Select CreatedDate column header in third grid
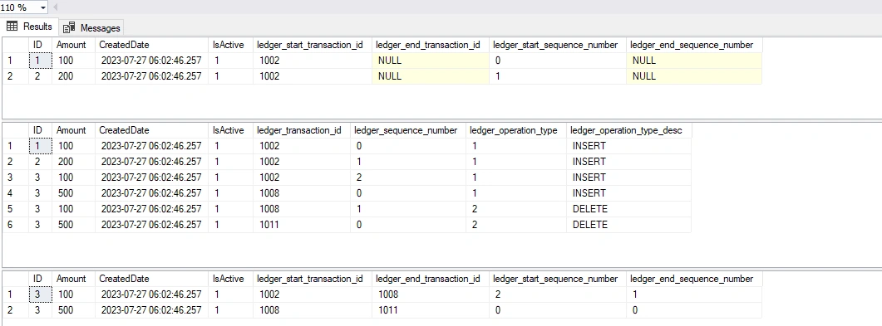The height and width of the screenshot is (326, 882). 151,279
